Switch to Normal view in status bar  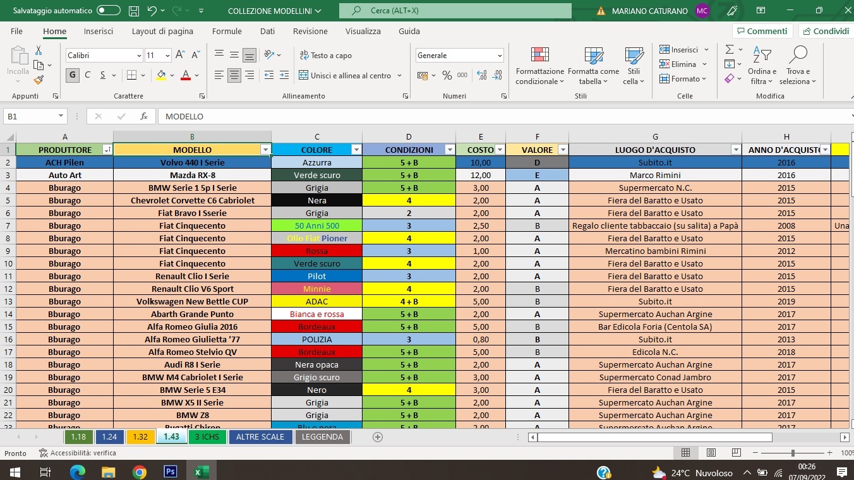coord(686,453)
